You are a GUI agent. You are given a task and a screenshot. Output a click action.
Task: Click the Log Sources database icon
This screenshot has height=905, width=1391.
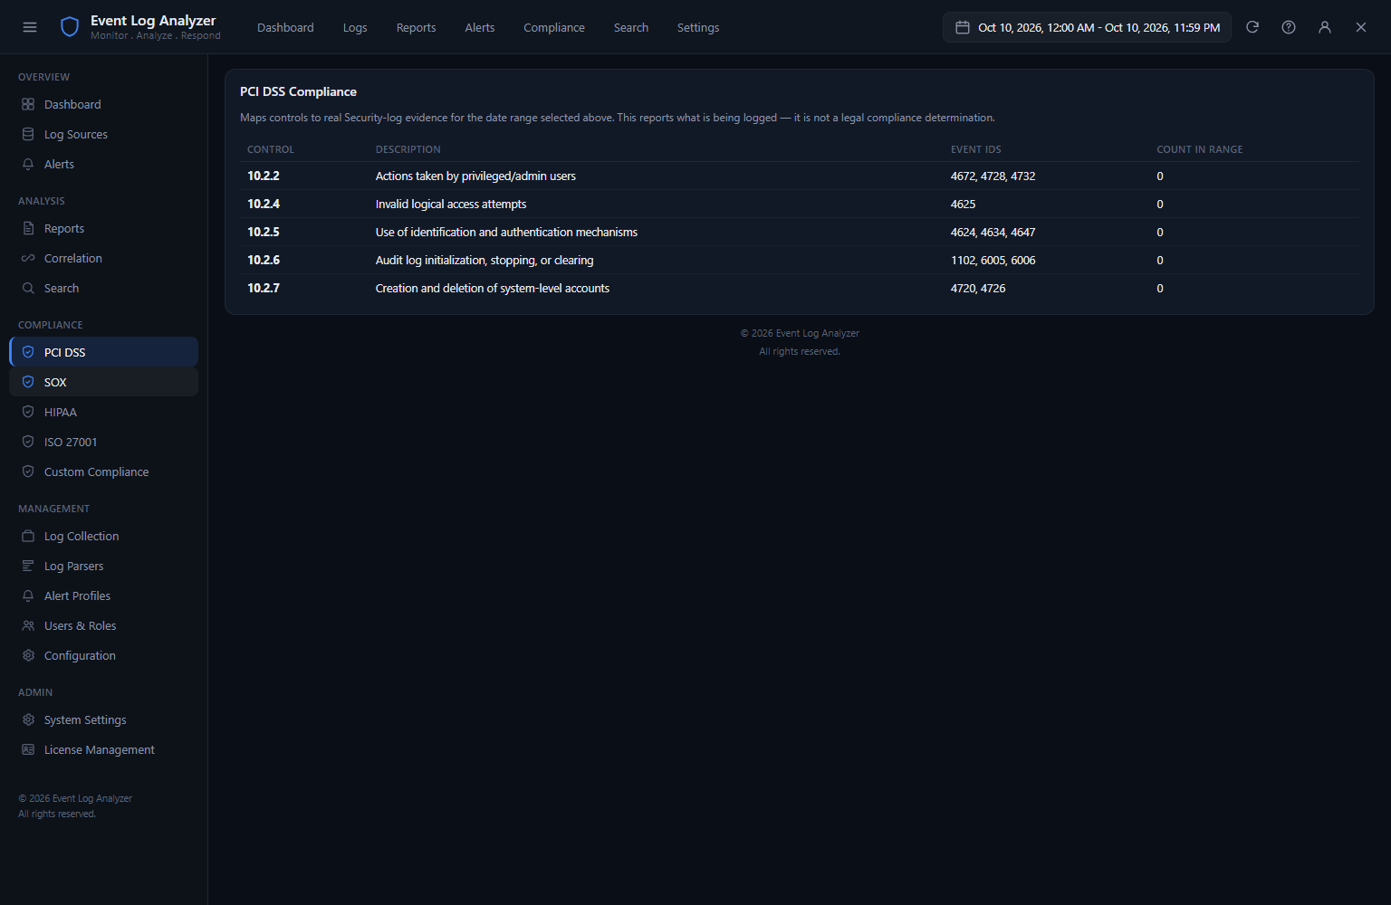pyautogui.click(x=28, y=134)
